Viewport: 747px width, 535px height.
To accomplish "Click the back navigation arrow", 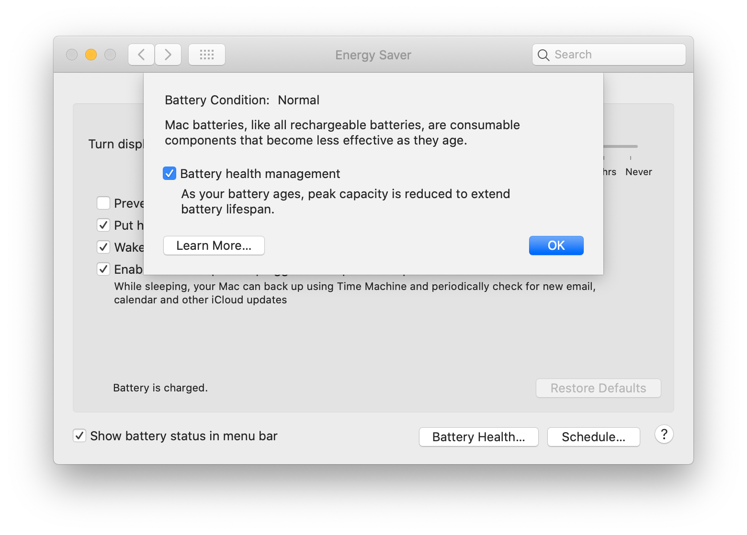I will 141,55.
